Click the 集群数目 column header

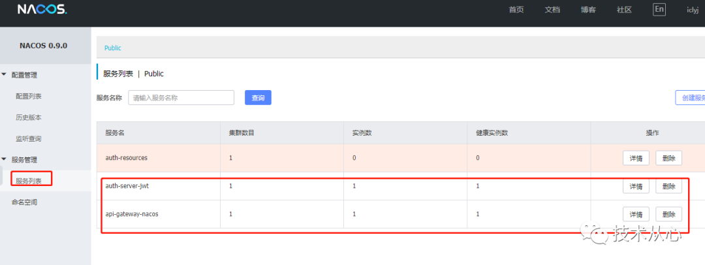(242, 132)
